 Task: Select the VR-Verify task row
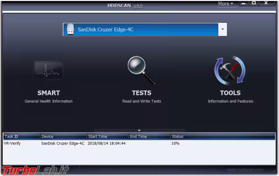pos(139,143)
